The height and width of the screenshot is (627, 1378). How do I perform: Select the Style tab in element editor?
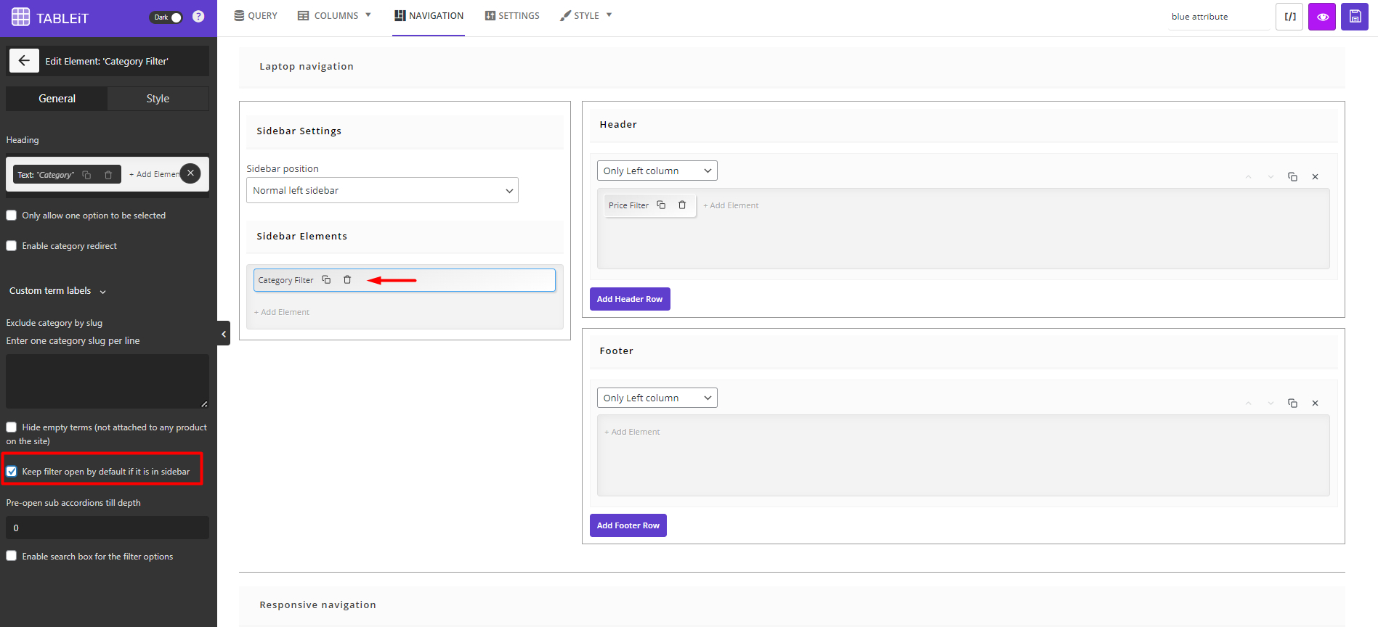(x=158, y=99)
